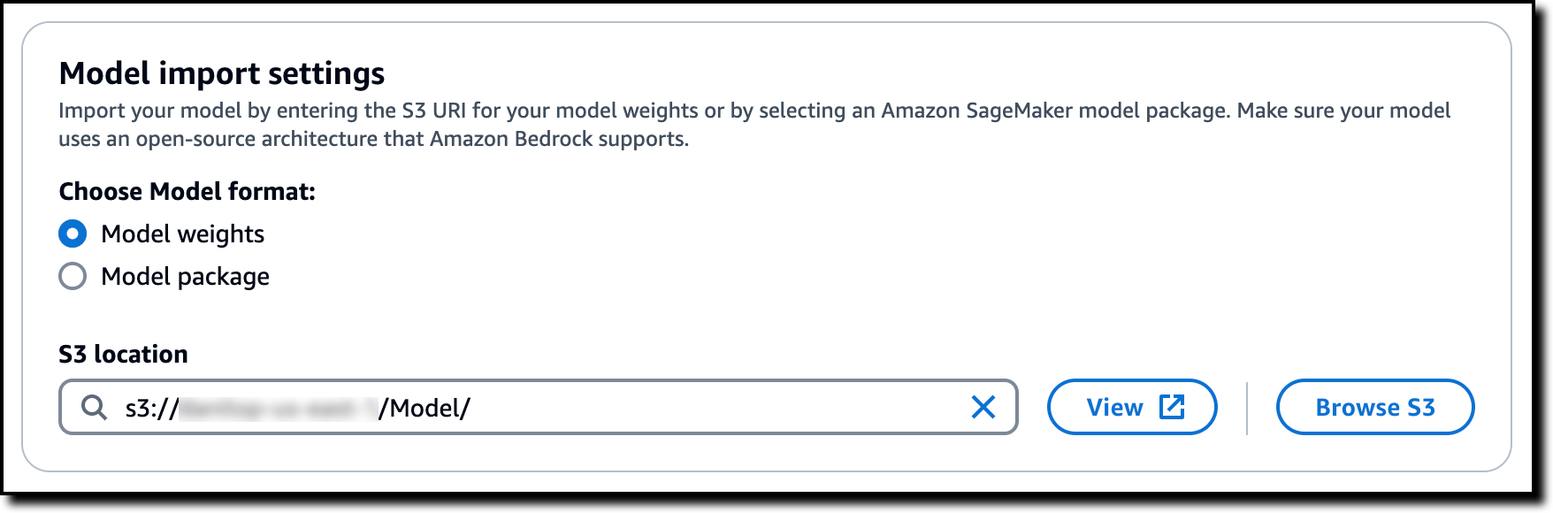Click the 's3://' prefix in the URI field
The image size is (1553, 513).
[151, 408]
